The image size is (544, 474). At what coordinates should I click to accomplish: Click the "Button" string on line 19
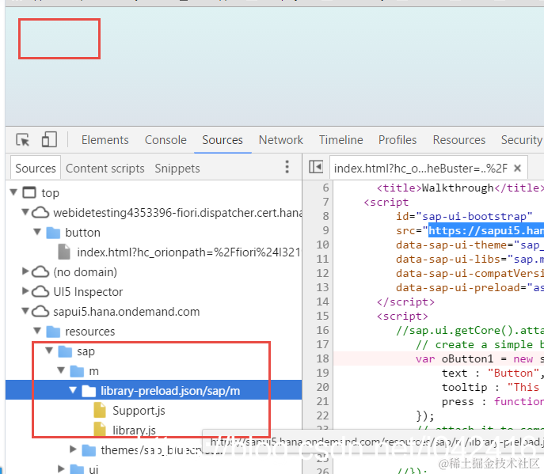[x=513, y=373]
